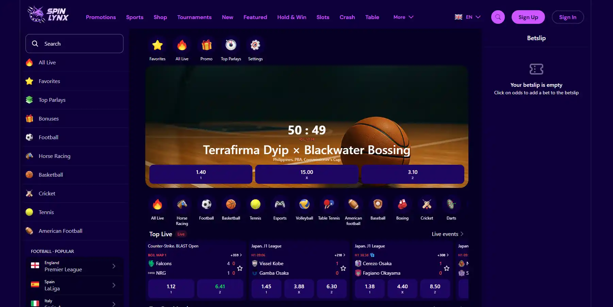
Task: Select the Table Tennis category icon
Action: point(329,204)
